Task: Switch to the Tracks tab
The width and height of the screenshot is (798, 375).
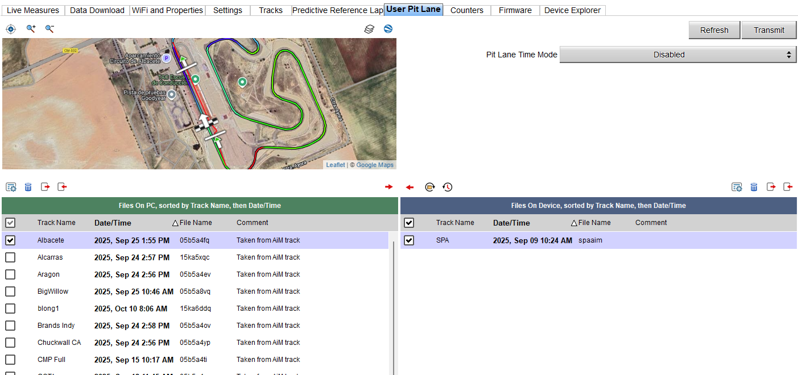Action: pos(270,10)
